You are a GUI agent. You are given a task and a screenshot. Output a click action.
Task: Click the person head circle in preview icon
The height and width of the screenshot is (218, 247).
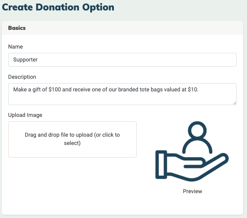[197, 131]
